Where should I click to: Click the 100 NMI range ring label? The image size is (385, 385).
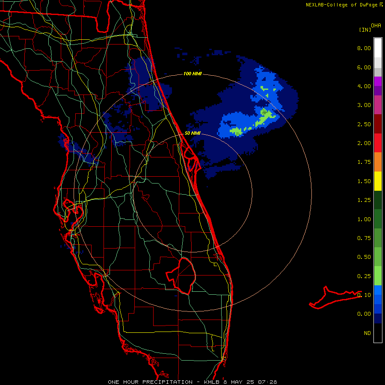pyautogui.click(x=192, y=74)
